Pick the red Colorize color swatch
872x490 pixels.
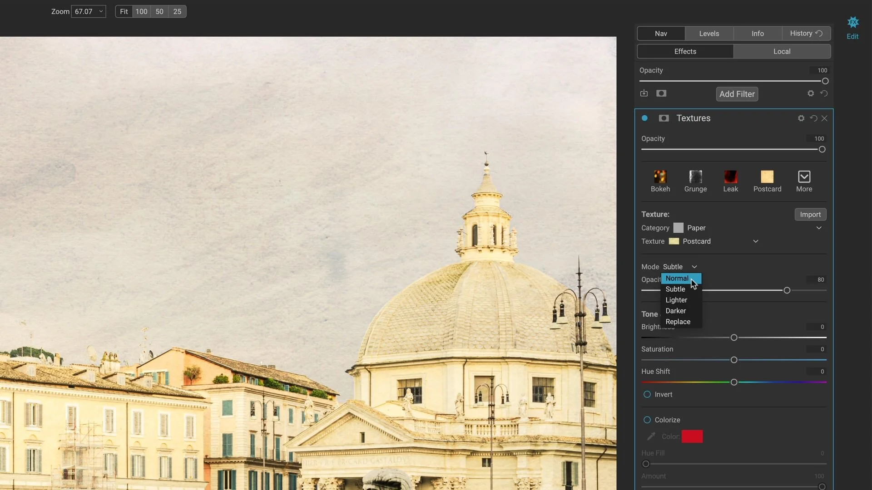693,436
